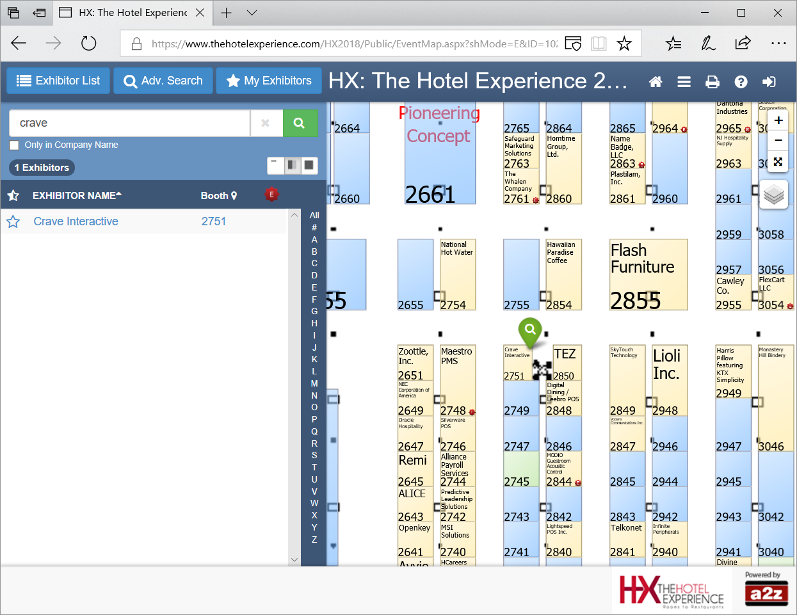
Task: Open help via the question mark icon
Action: [x=741, y=81]
